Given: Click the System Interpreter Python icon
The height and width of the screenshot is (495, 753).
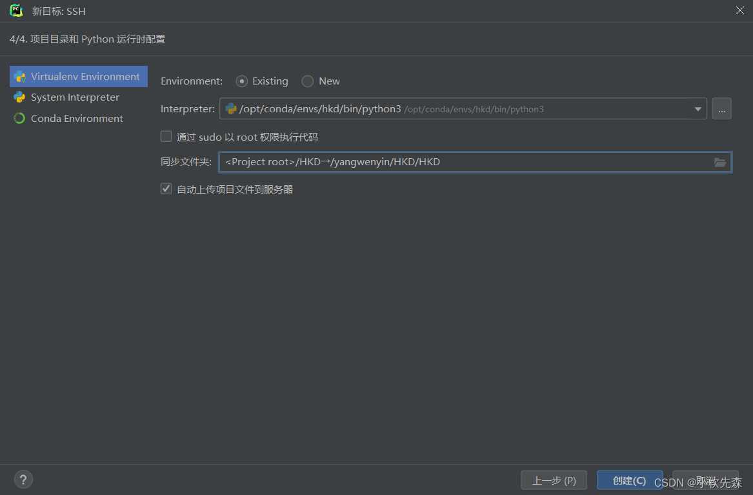Looking at the screenshot, I should point(19,97).
